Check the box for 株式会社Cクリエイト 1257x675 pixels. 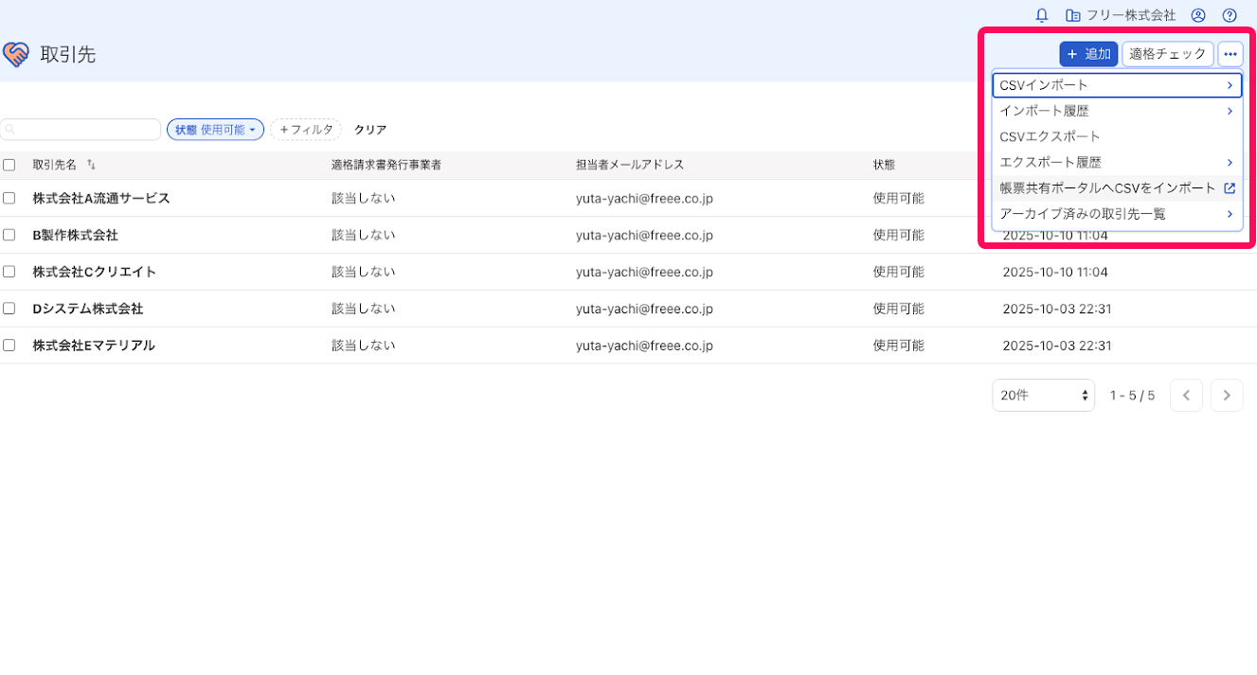[9, 272]
